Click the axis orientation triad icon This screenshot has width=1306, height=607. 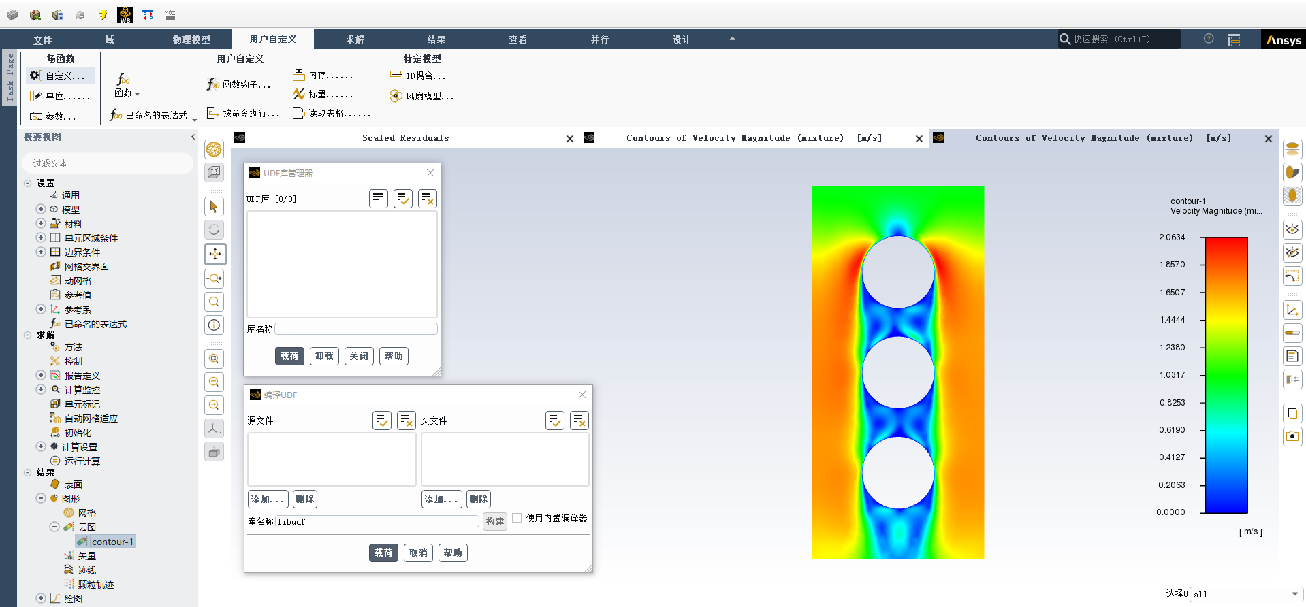(x=214, y=428)
